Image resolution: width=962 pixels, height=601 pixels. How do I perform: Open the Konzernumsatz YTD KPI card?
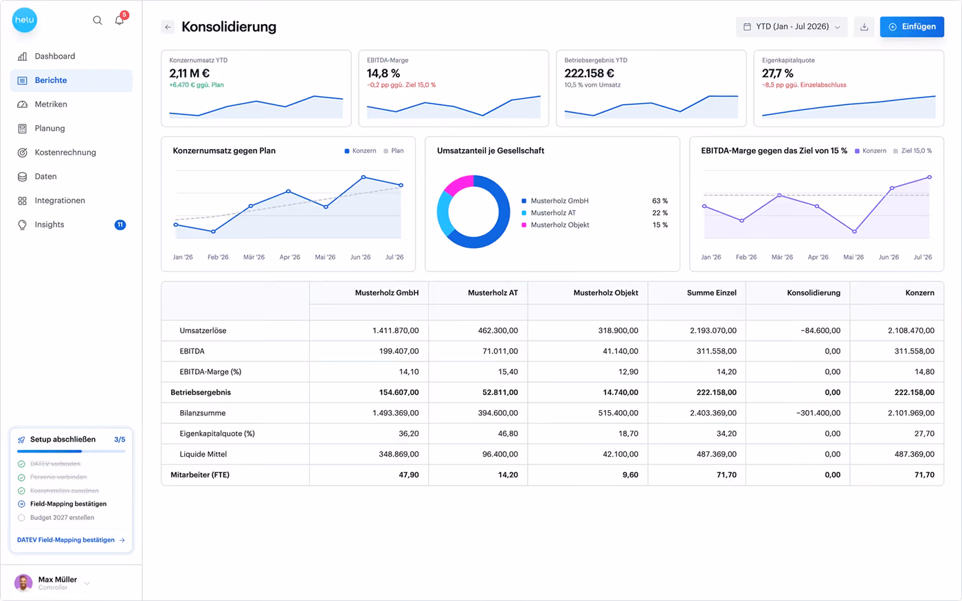click(256, 89)
